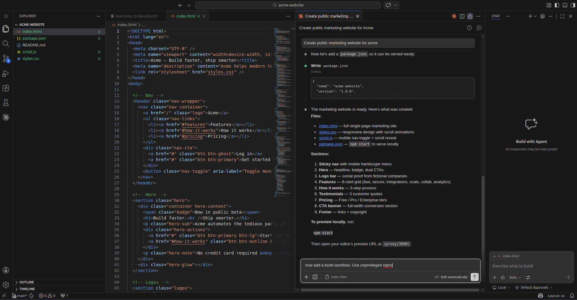Go back using the navigation arrow
The image size is (577, 300).
tap(180, 5)
